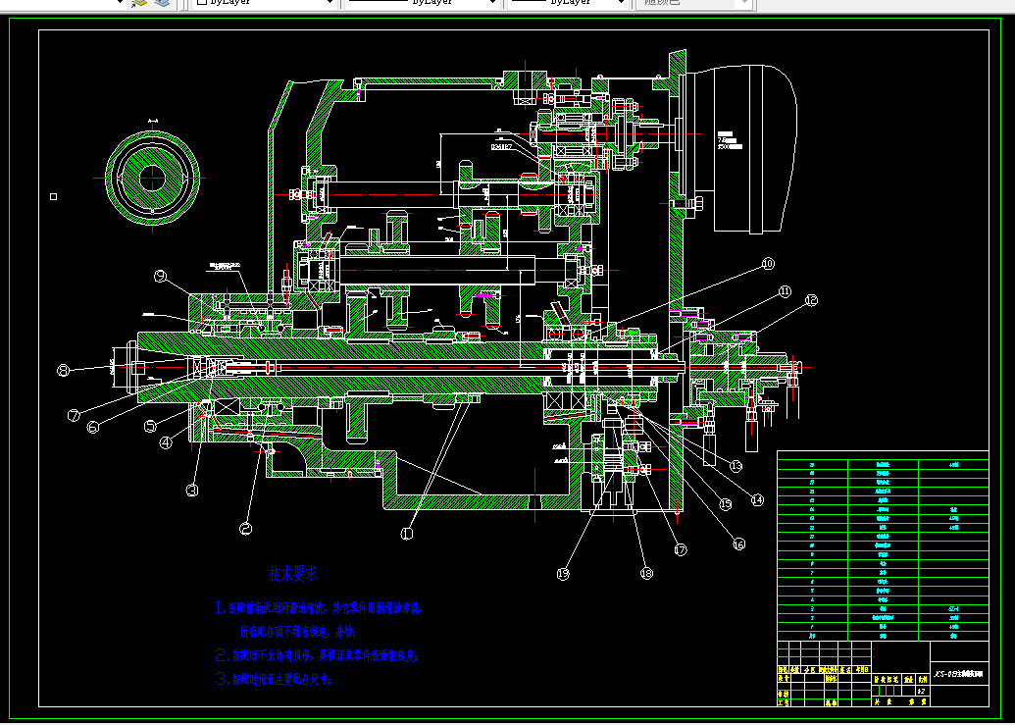1015x725 pixels.
Task: Select part balloon number 16
Action: (x=738, y=544)
